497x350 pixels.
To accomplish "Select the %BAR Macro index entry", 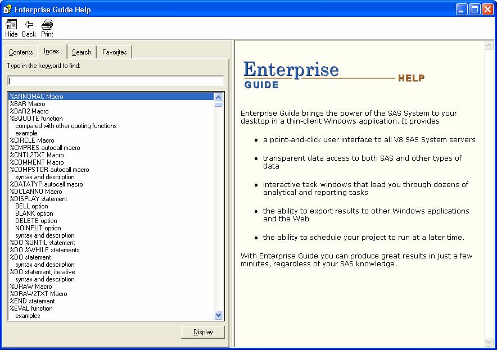I will point(28,104).
